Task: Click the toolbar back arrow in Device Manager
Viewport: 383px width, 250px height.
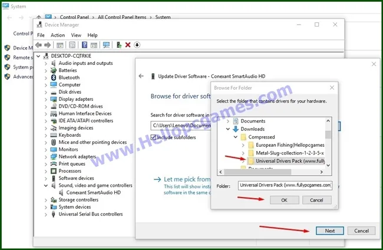Action: click(39, 45)
